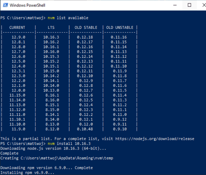Screen dimensions: 206x175
Task: Select old stable version 0.10.48
Action: (85, 129)
